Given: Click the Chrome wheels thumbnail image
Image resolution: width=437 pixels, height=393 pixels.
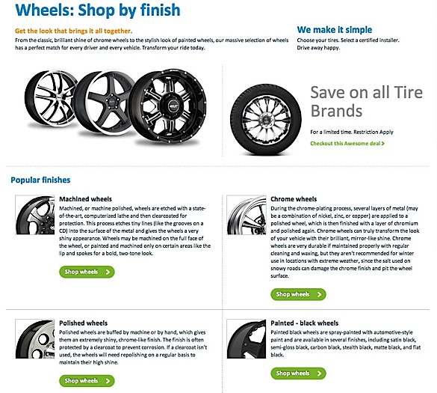Looking at the screenshot, I should click(x=247, y=215).
